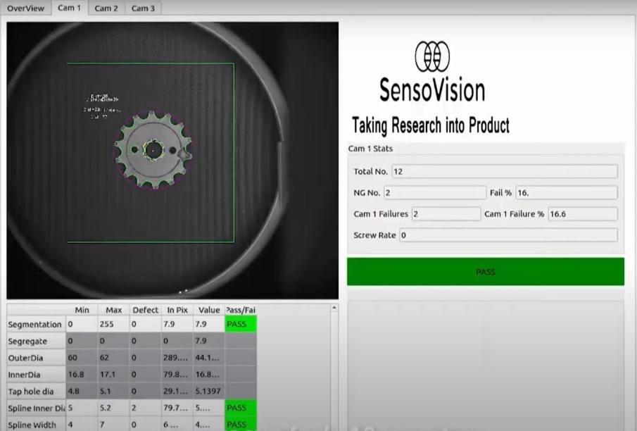
Task: Click InnerDia Max cell 17.1
Action: click(x=114, y=374)
